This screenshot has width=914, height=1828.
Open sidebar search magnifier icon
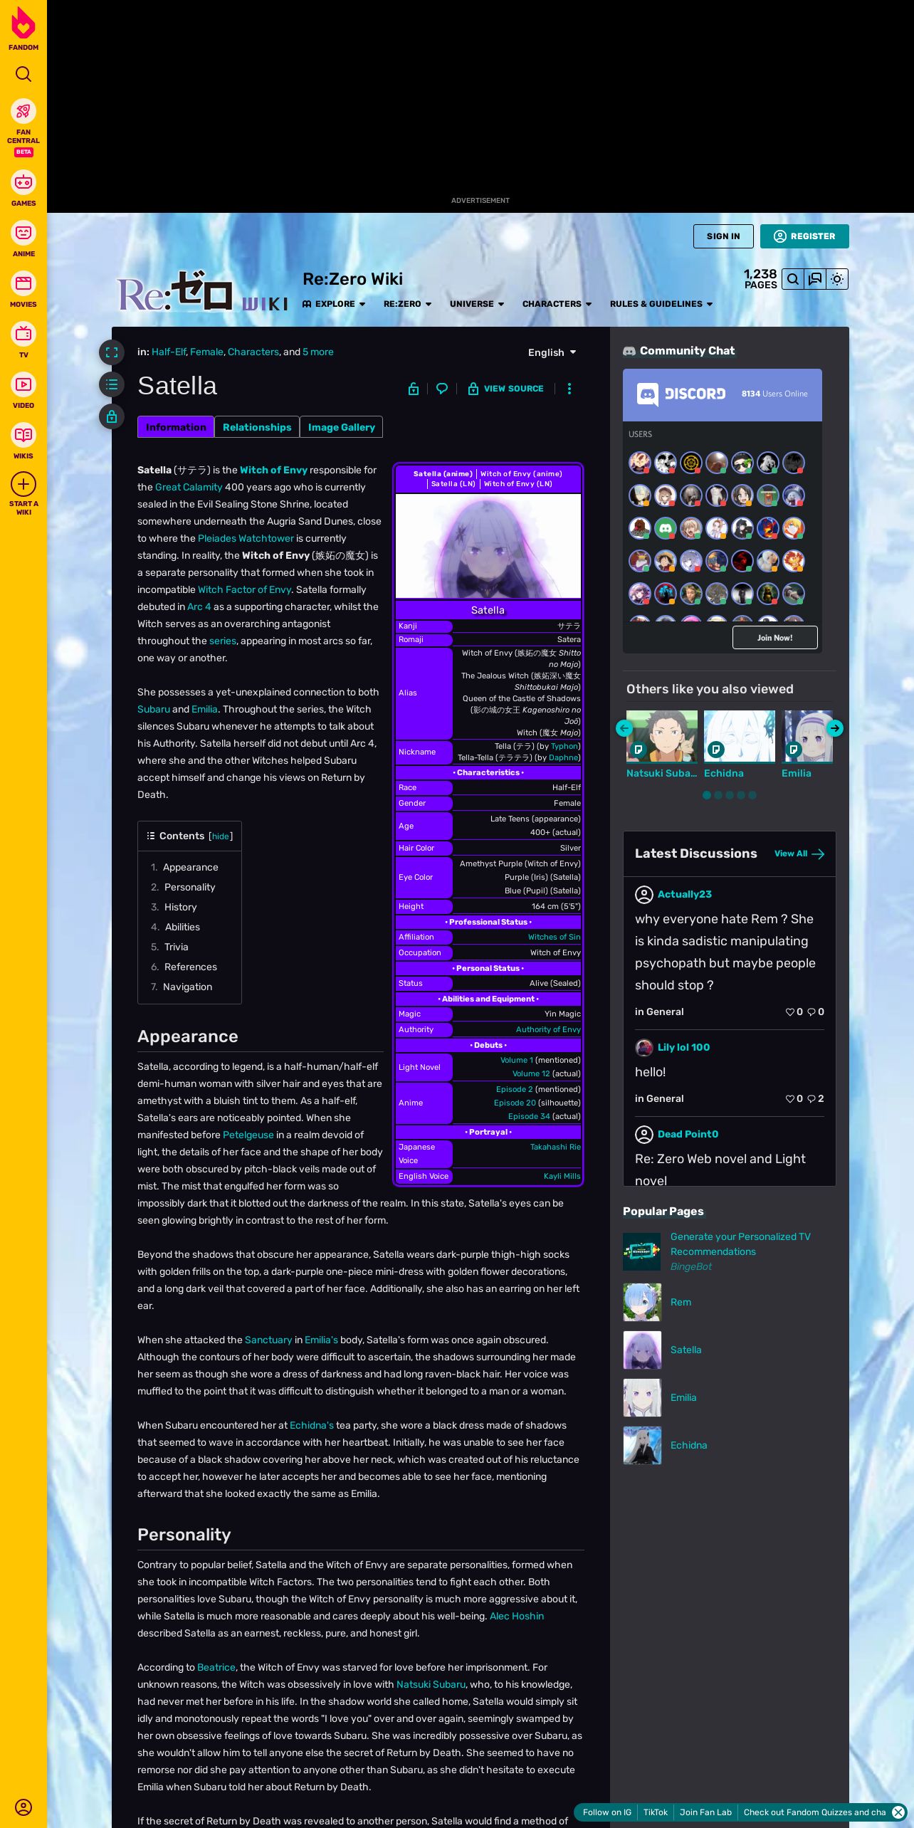point(23,74)
